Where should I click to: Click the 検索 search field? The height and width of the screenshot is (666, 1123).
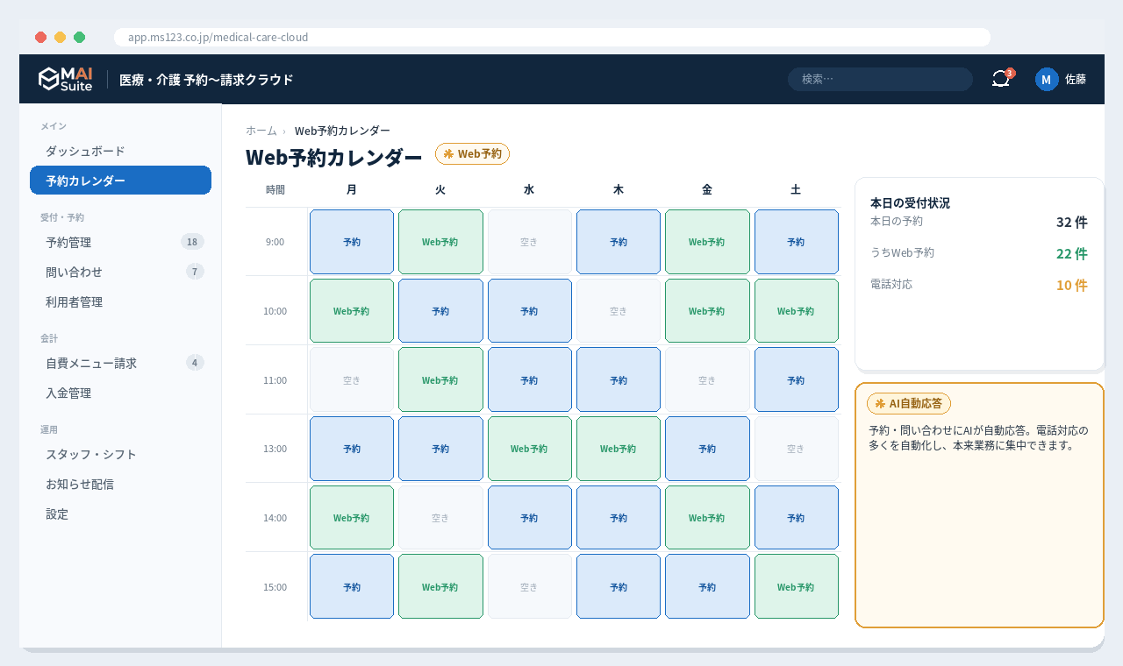tap(880, 79)
